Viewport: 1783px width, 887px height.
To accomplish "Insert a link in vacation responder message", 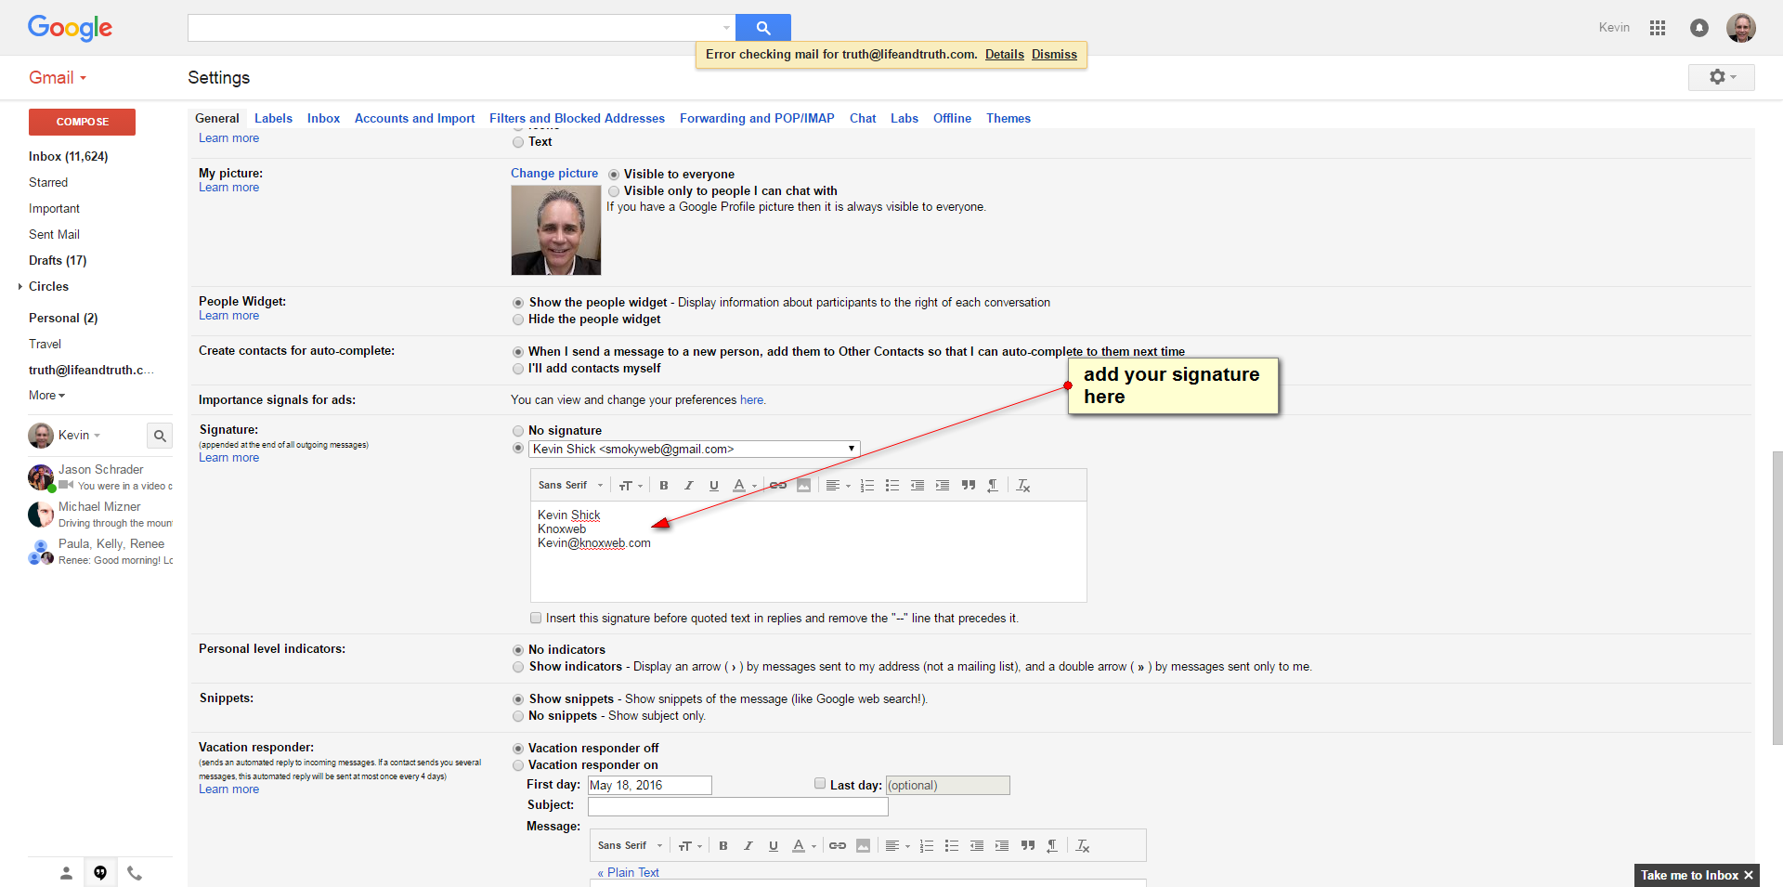I will click(x=838, y=845).
